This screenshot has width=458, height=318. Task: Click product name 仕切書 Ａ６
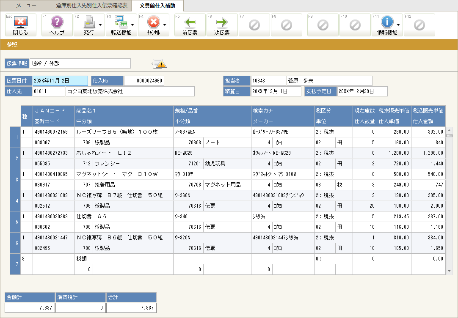coord(124,217)
